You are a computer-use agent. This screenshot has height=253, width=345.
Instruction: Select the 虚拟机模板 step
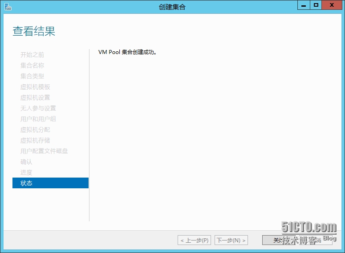coord(35,87)
